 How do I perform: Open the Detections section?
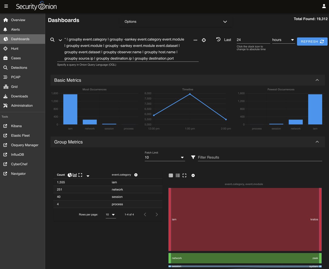click(x=19, y=67)
